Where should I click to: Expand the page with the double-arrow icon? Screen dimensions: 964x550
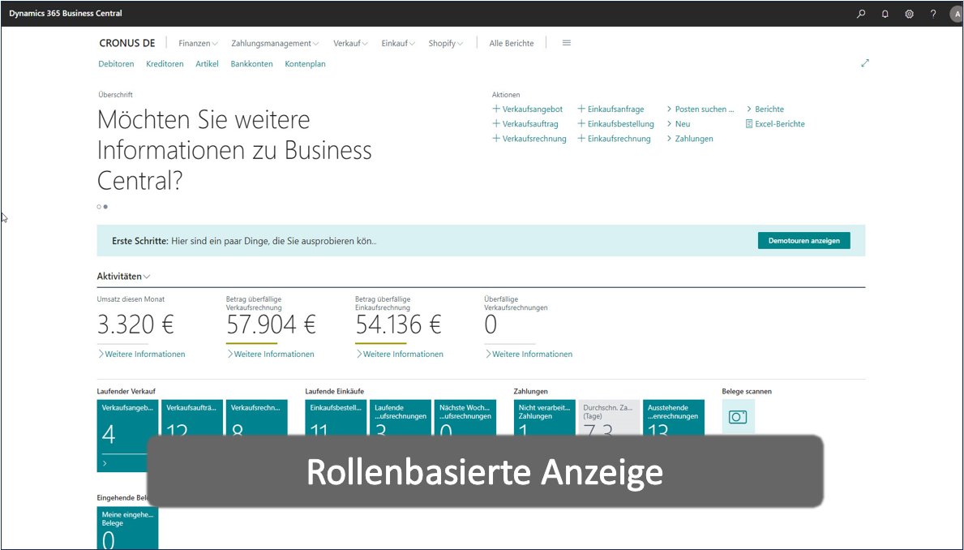click(x=865, y=62)
